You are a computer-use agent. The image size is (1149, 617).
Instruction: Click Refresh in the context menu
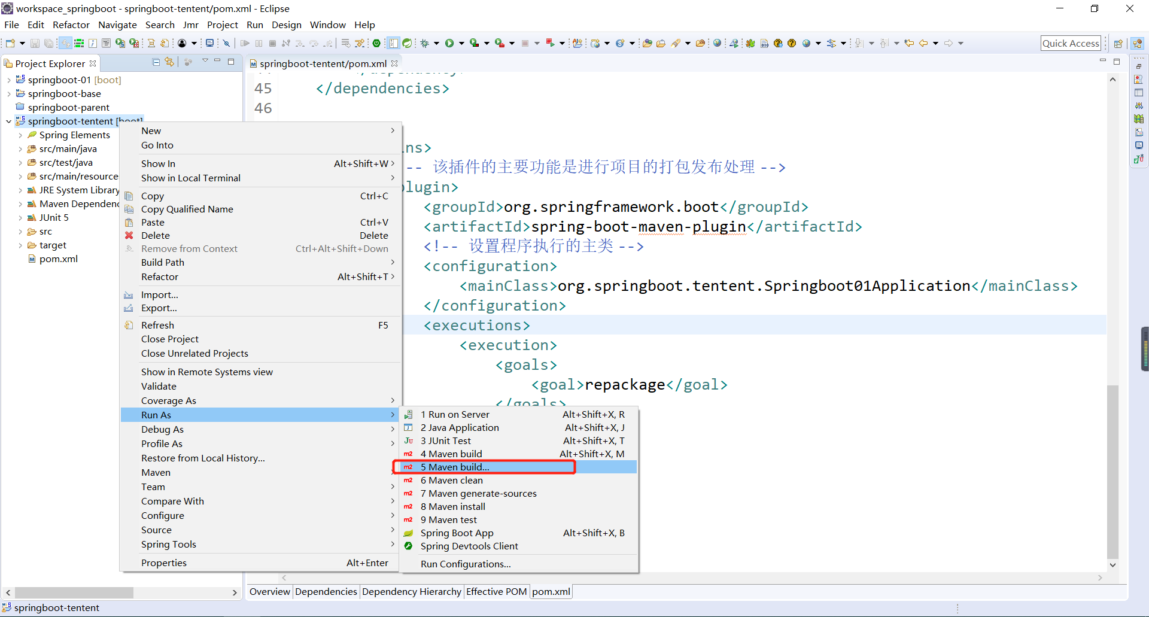point(260,325)
